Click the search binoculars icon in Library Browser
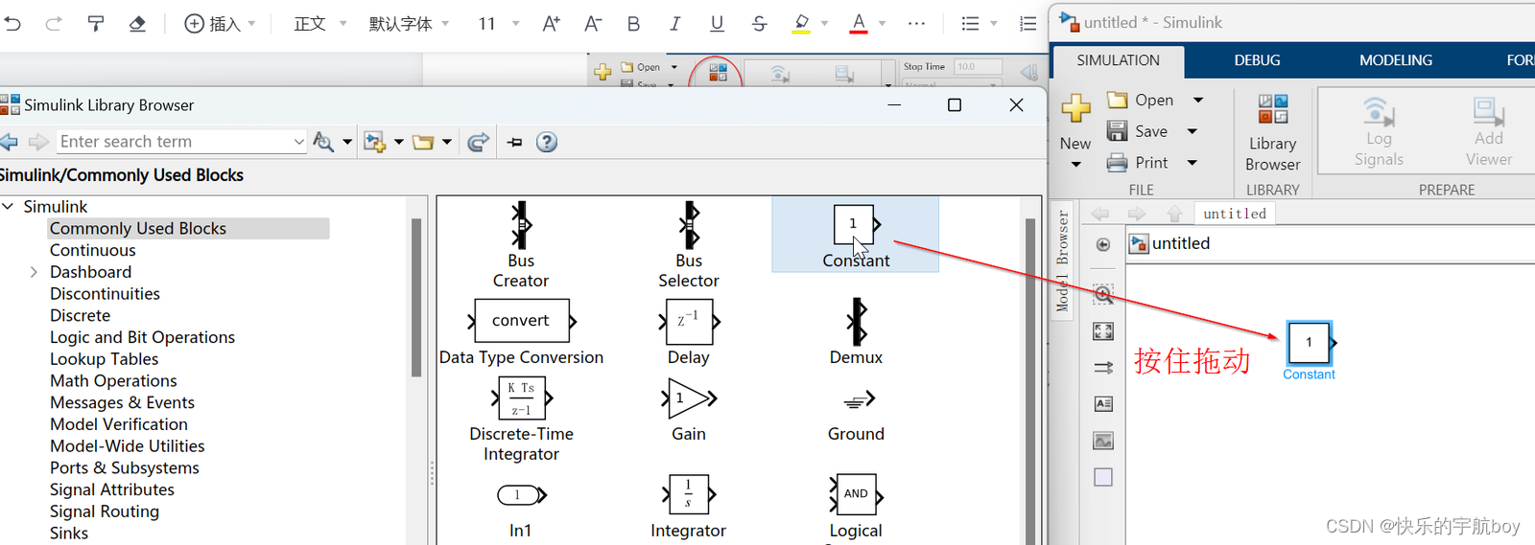This screenshot has width=1535, height=545. point(324,142)
